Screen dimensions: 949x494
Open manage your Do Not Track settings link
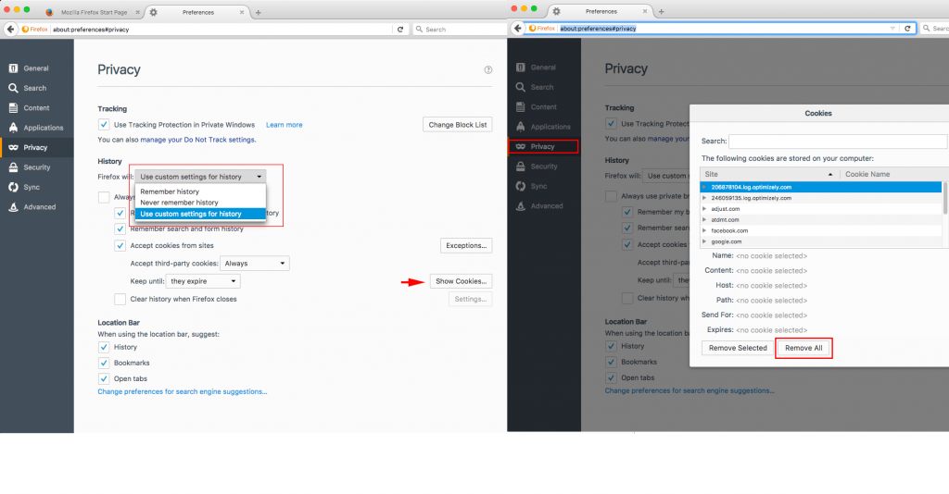(198, 140)
